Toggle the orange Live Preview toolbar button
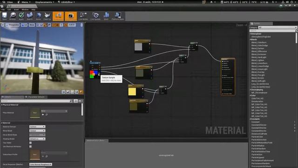The height and width of the screenshot is (168, 298). [71, 16]
